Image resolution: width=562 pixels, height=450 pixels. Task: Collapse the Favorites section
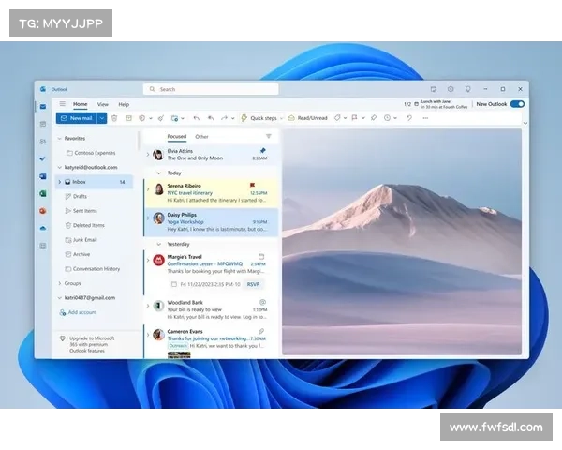click(x=60, y=138)
